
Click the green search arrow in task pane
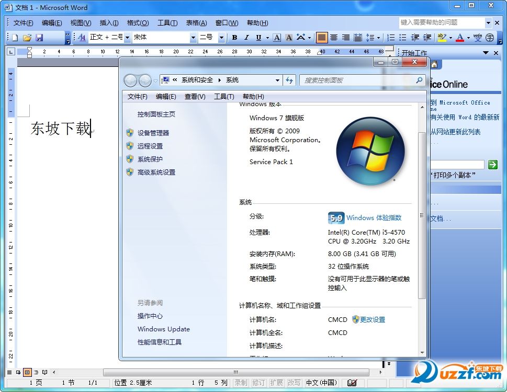pos(493,164)
